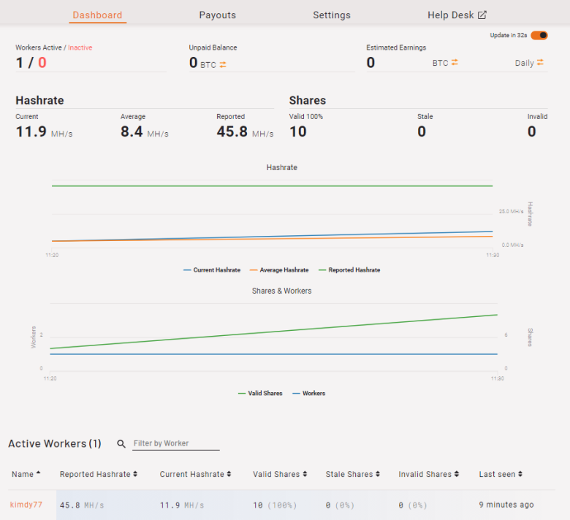This screenshot has width=570, height=520.
Task: Click the Filter by Worker input field
Action: 176,443
